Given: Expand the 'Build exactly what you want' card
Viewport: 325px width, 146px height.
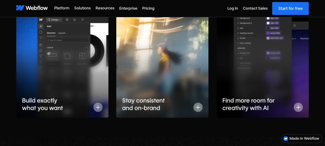Looking at the screenshot, I should 98,107.
